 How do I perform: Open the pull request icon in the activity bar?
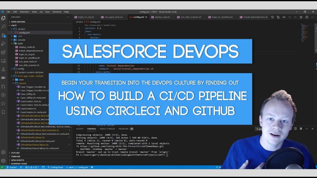click(3, 87)
